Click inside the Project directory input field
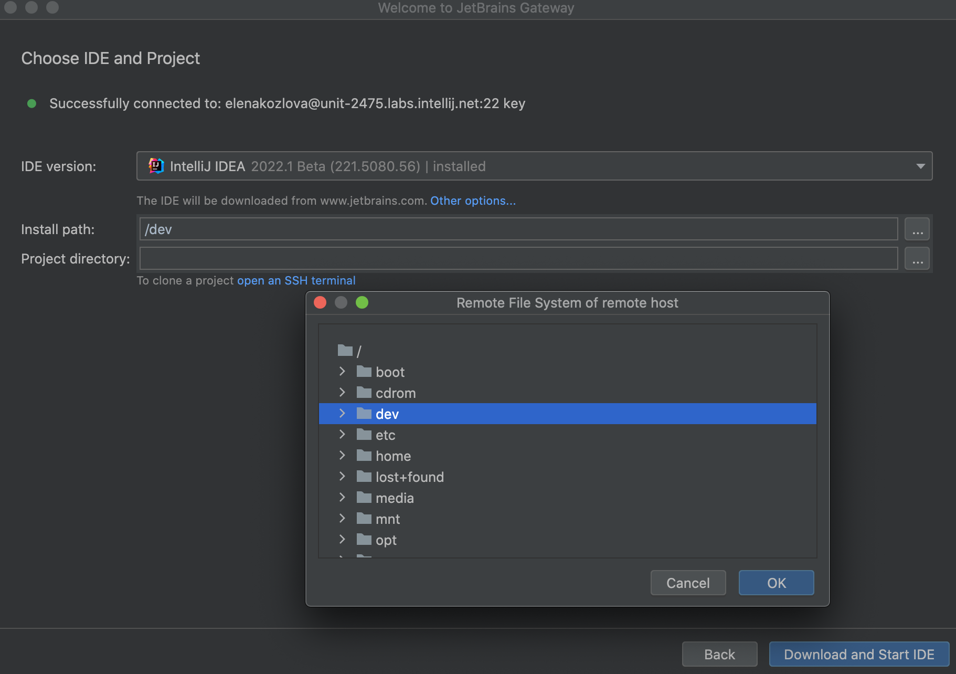The height and width of the screenshot is (674, 956). click(x=519, y=258)
